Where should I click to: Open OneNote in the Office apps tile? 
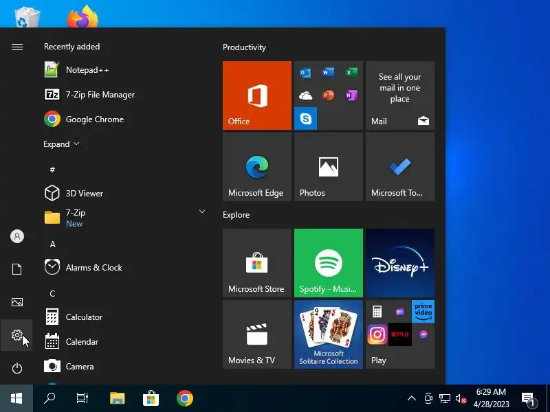351,95
